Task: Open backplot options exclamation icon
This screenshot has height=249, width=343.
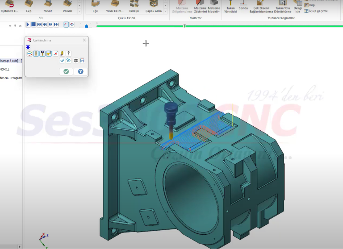Action: (x=68, y=54)
